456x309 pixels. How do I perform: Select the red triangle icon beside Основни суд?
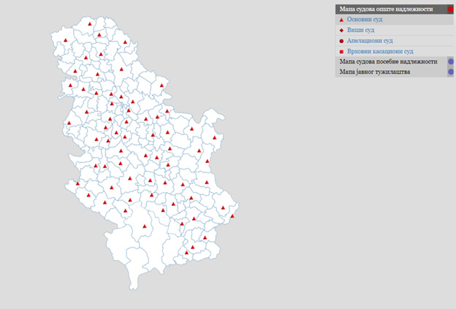341,20
